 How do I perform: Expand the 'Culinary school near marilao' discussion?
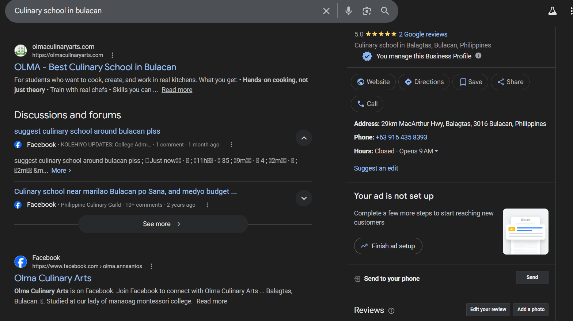304,198
